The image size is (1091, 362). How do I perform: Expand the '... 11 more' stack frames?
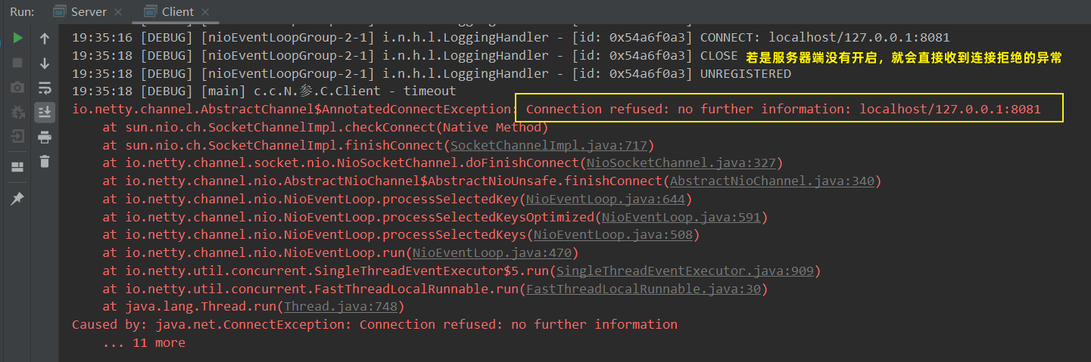[144, 343]
